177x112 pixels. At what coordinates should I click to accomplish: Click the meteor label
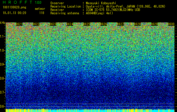pos(40,9)
